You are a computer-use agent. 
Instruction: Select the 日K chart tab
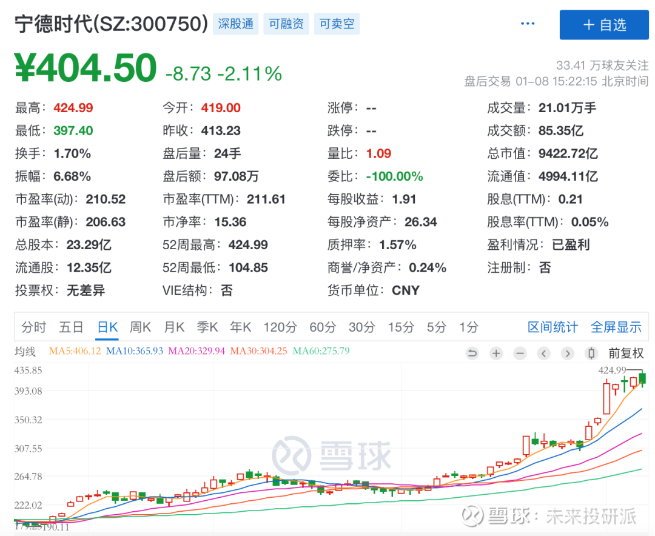[x=107, y=327]
